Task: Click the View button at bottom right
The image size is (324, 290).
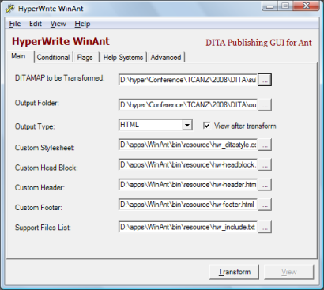Action: pos(289,272)
